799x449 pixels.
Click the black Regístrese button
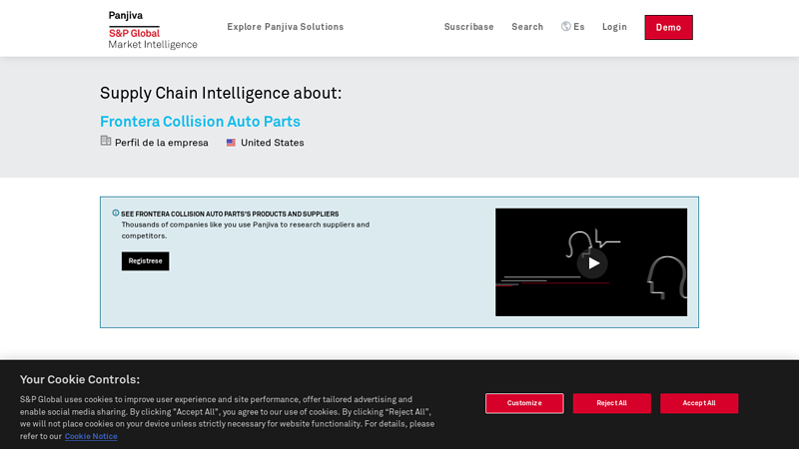click(x=145, y=261)
